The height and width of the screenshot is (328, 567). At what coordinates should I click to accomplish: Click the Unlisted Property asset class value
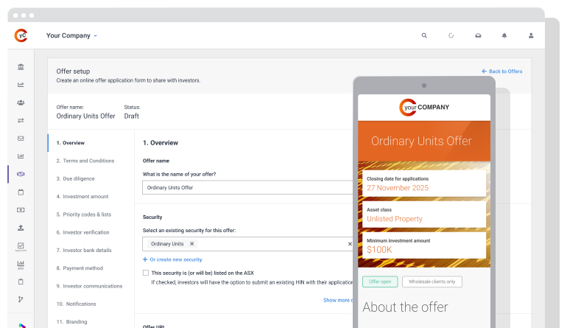pos(395,219)
